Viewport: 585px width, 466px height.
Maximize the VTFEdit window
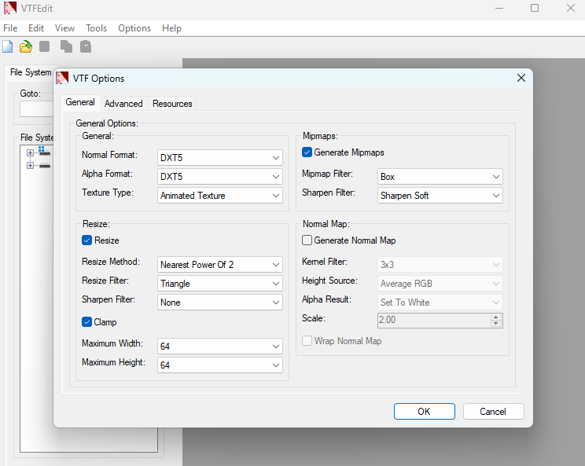click(535, 8)
